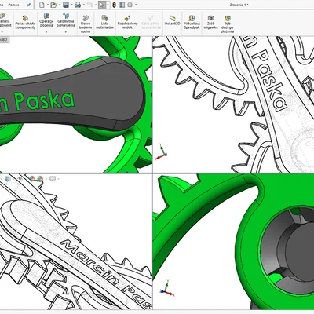The image size is (314, 314).
Task: Expand the Operacje złożenia dropdown arrow
Action: tap(46, 32)
